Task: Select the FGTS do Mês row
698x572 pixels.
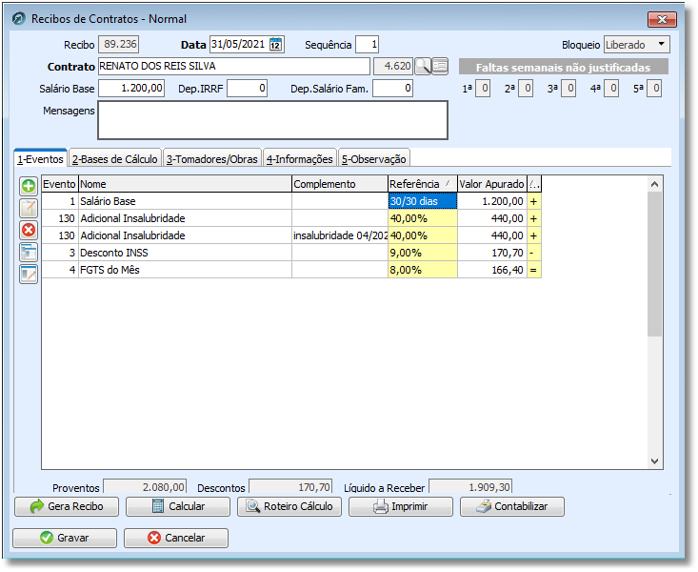Action: (291, 270)
